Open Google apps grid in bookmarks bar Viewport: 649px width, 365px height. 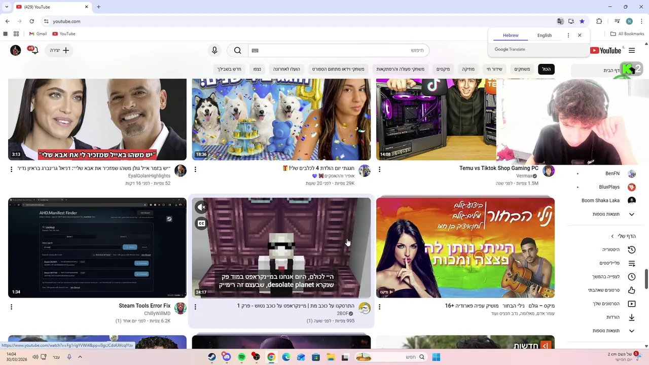click(16, 34)
